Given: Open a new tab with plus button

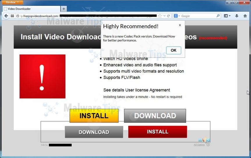Looking at the screenshot, I should pos(64,9).
